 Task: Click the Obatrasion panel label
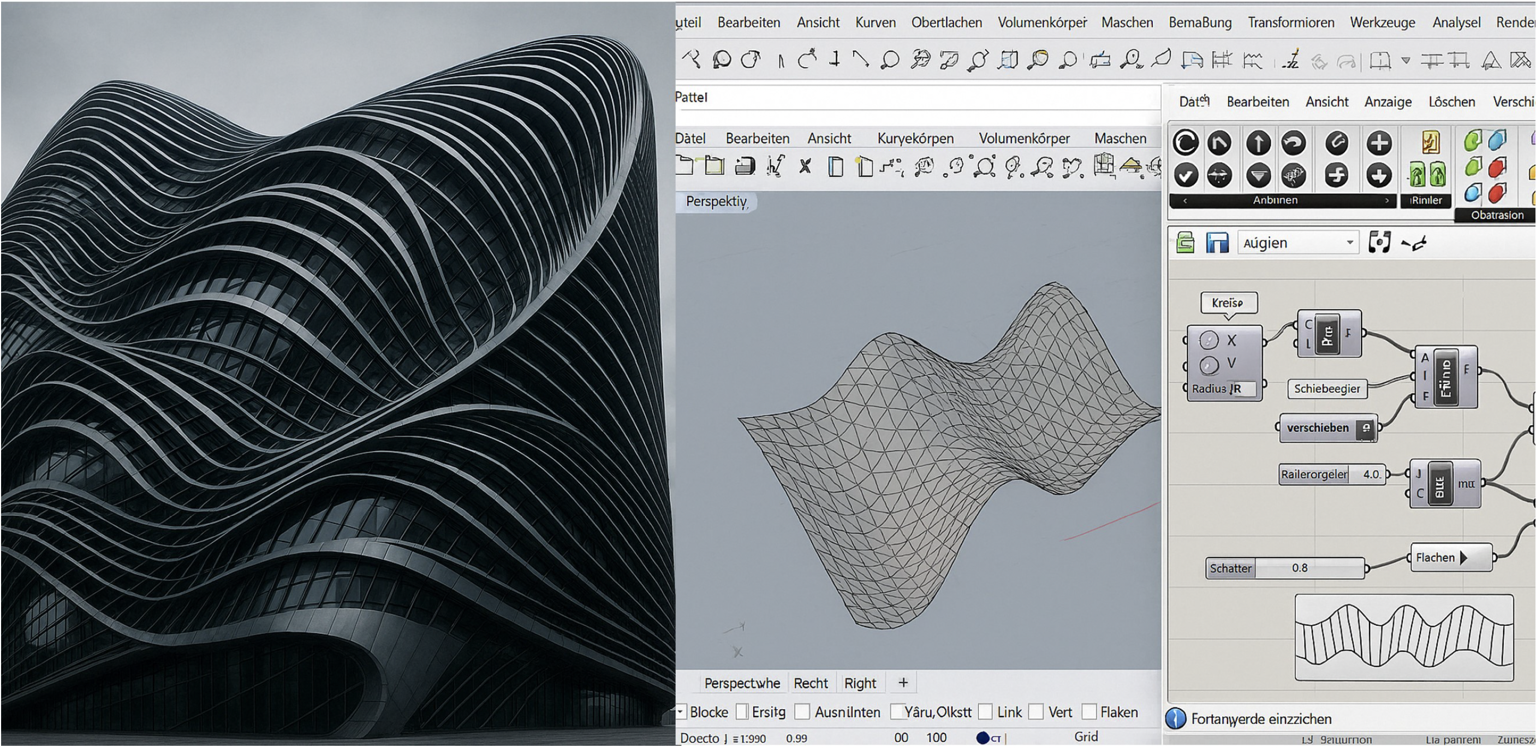(1497, 215)
